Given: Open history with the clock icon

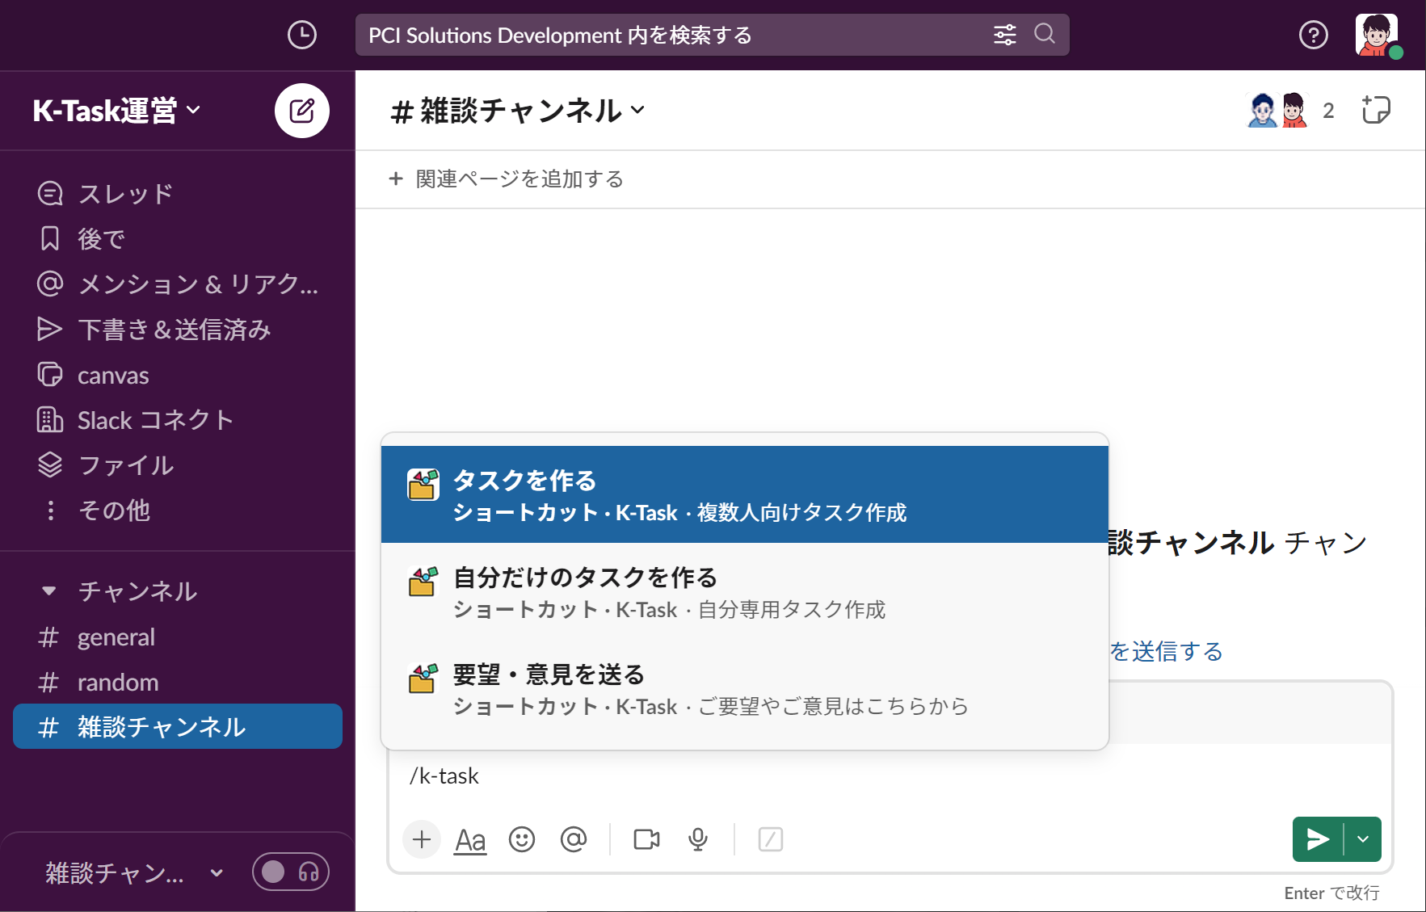Looking at the screenshot, I should (302, 35).
